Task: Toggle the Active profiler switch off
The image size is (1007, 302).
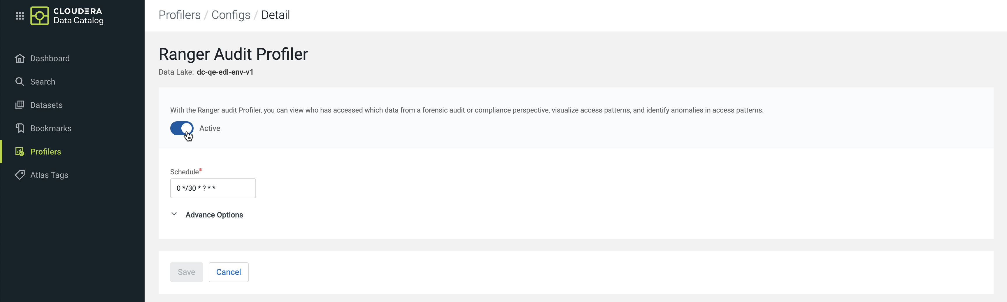Action: pyautogui.click(x=182, y=128)
